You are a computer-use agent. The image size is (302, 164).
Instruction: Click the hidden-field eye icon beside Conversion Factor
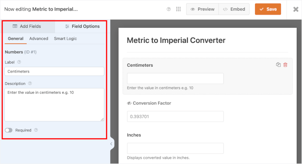point(129,103)
